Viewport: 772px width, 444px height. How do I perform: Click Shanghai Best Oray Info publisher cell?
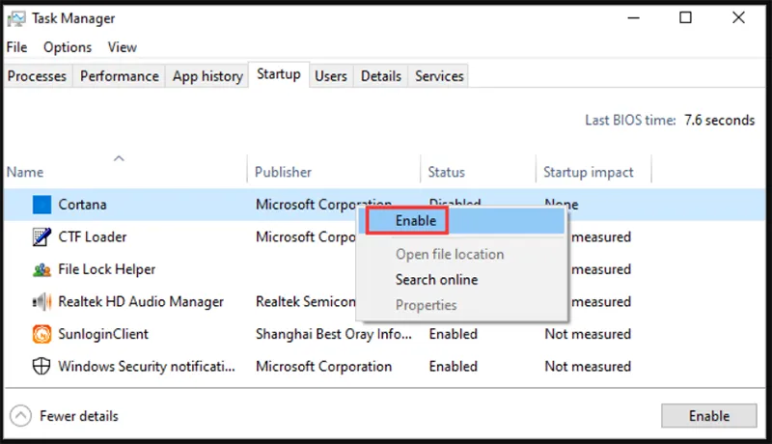tap(333, 334)
